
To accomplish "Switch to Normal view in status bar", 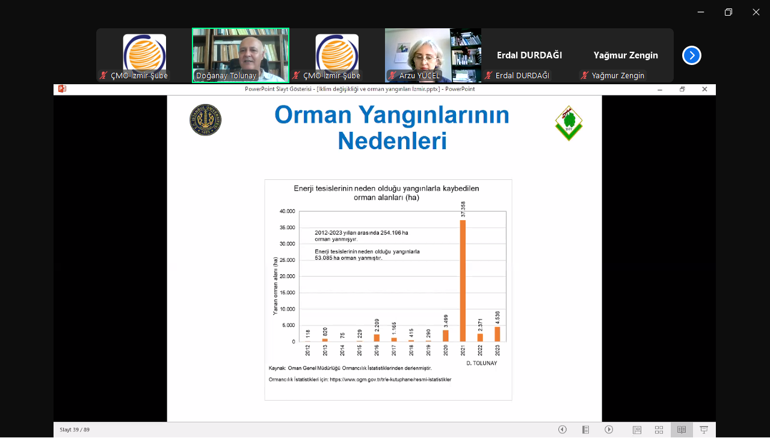I will pyautogui.click(x=637, y=430).
